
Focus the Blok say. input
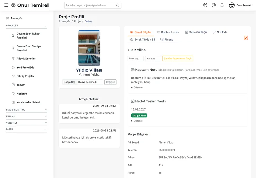coord(136,59)
